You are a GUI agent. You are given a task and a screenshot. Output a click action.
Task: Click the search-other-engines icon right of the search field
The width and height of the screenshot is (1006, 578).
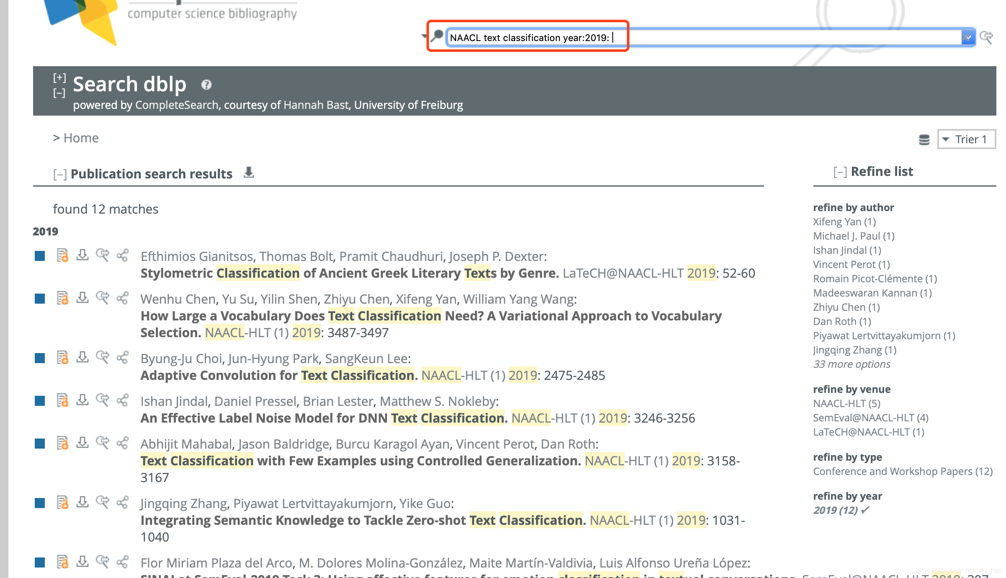pyautogui.click(x=986, y=38)
